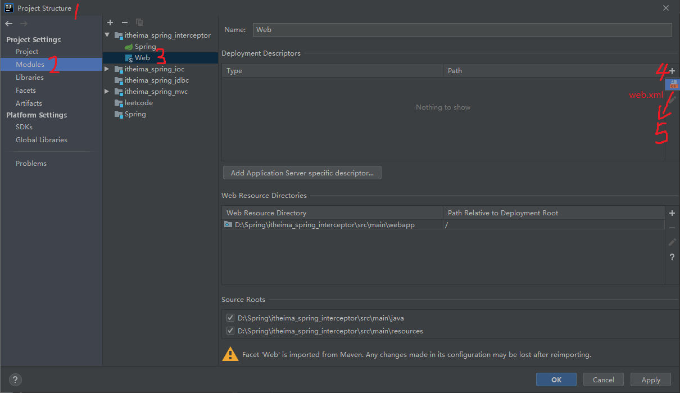This screenshot has height=393, width=680.
Task: Remove the web resource directory with the minus icon
Action: tap(672, 228)
